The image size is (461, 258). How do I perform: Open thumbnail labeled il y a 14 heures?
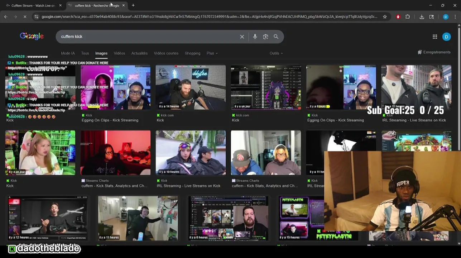[x=191, y=87]
